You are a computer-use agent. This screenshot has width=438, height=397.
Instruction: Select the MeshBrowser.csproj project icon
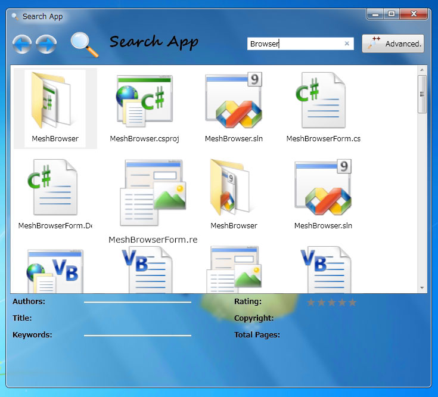pos(144,101)
